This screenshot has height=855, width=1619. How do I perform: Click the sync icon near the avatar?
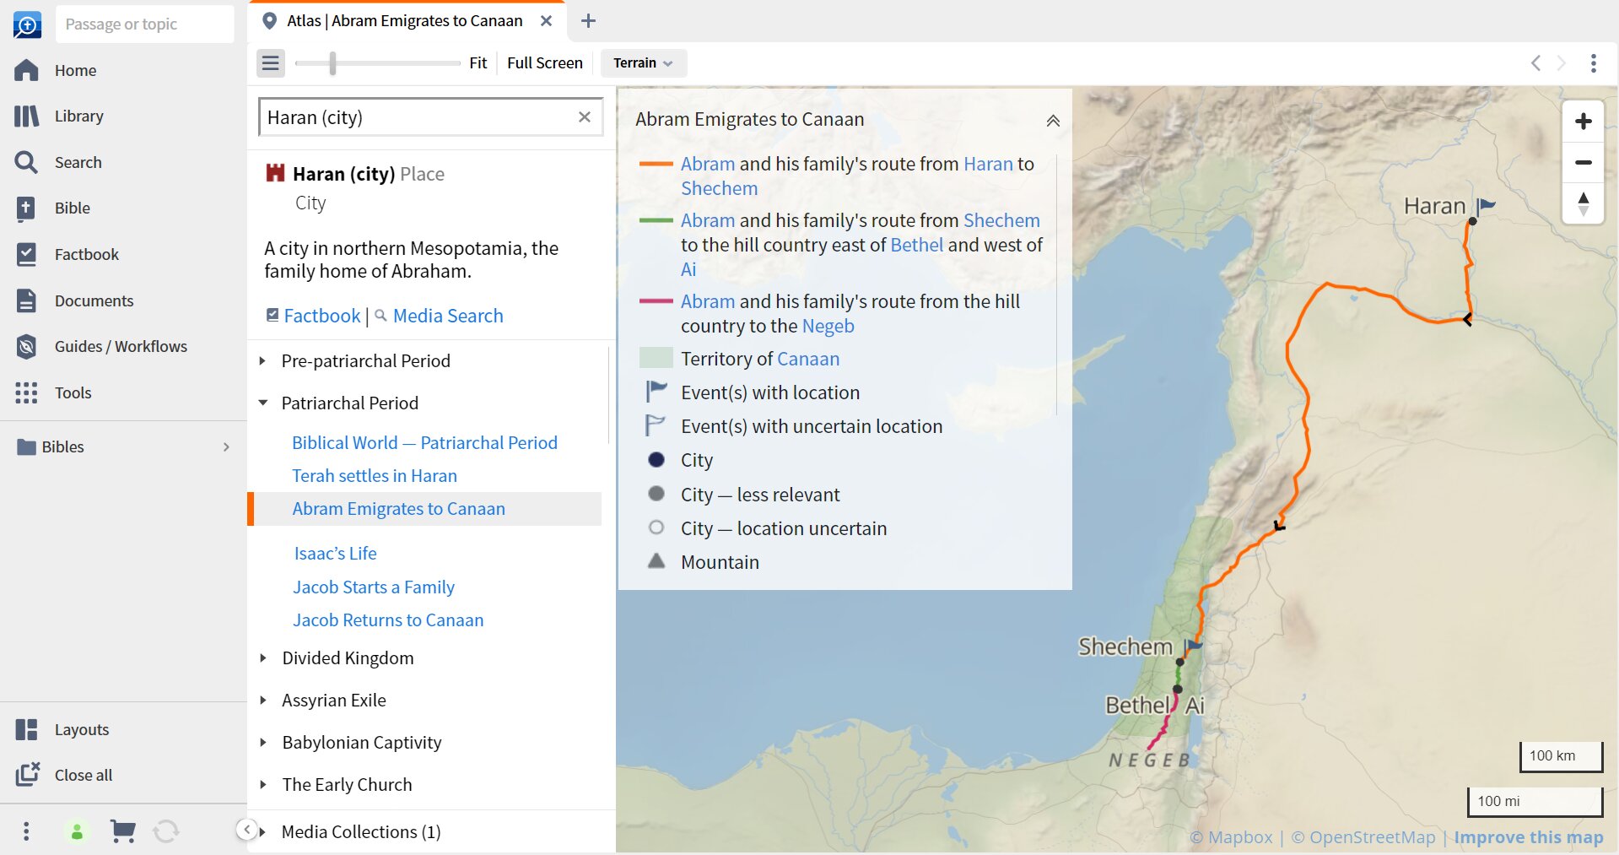pyautogui.click(x=166, y=831)
